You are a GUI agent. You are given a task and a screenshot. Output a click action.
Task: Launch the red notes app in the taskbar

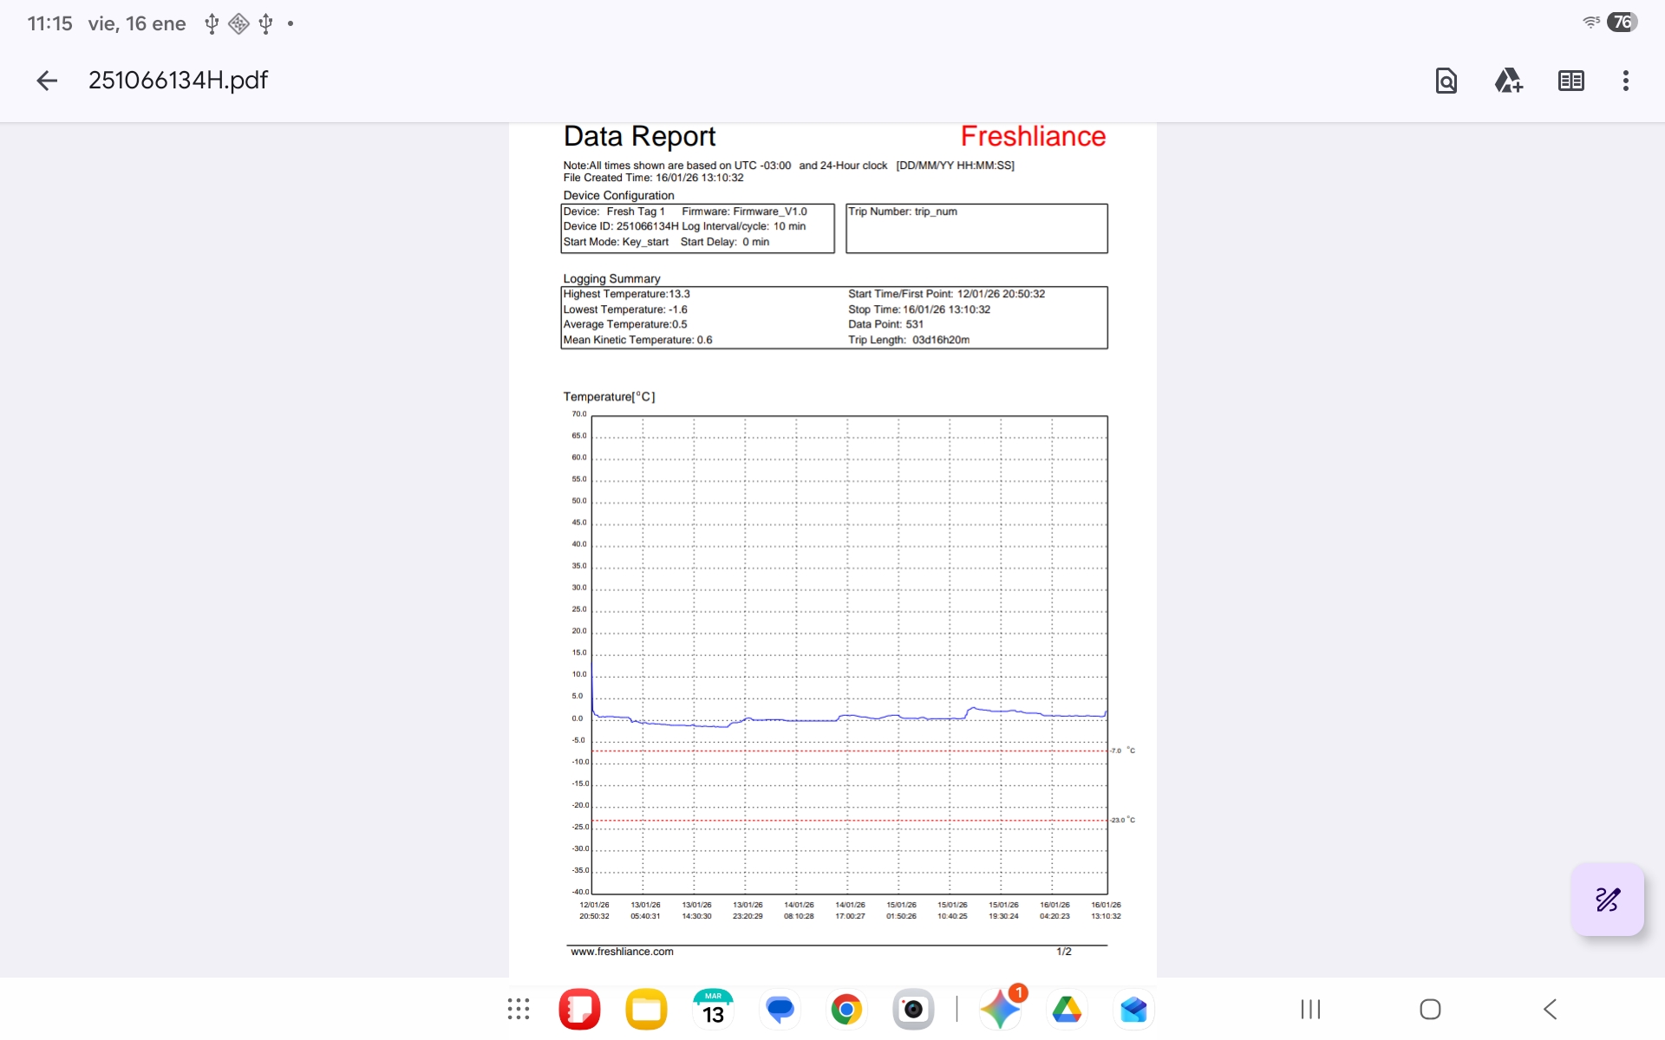click(579, 1009)
